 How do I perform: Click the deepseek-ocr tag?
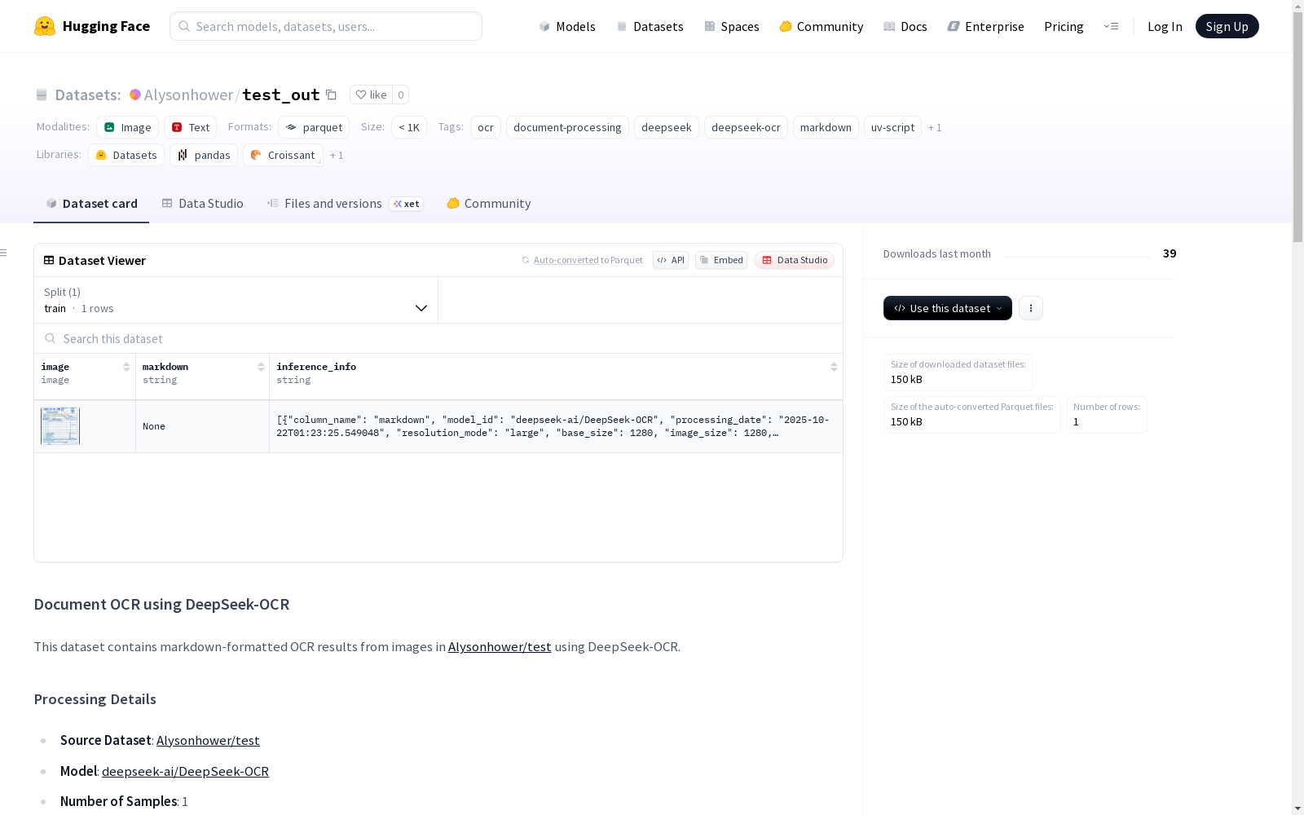click(x=746, y=127)
